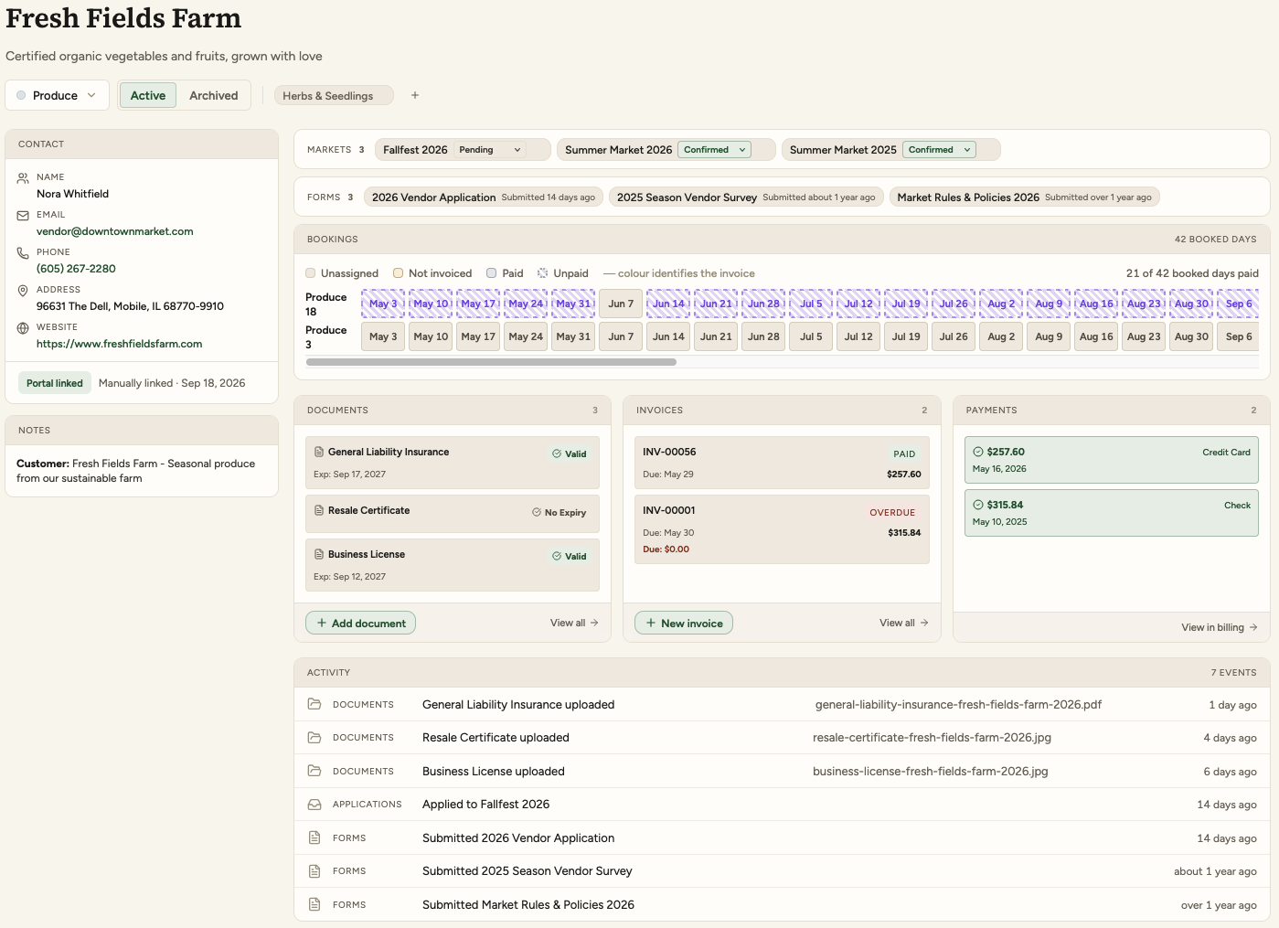Click the Add document button

[x=361, y=623]
